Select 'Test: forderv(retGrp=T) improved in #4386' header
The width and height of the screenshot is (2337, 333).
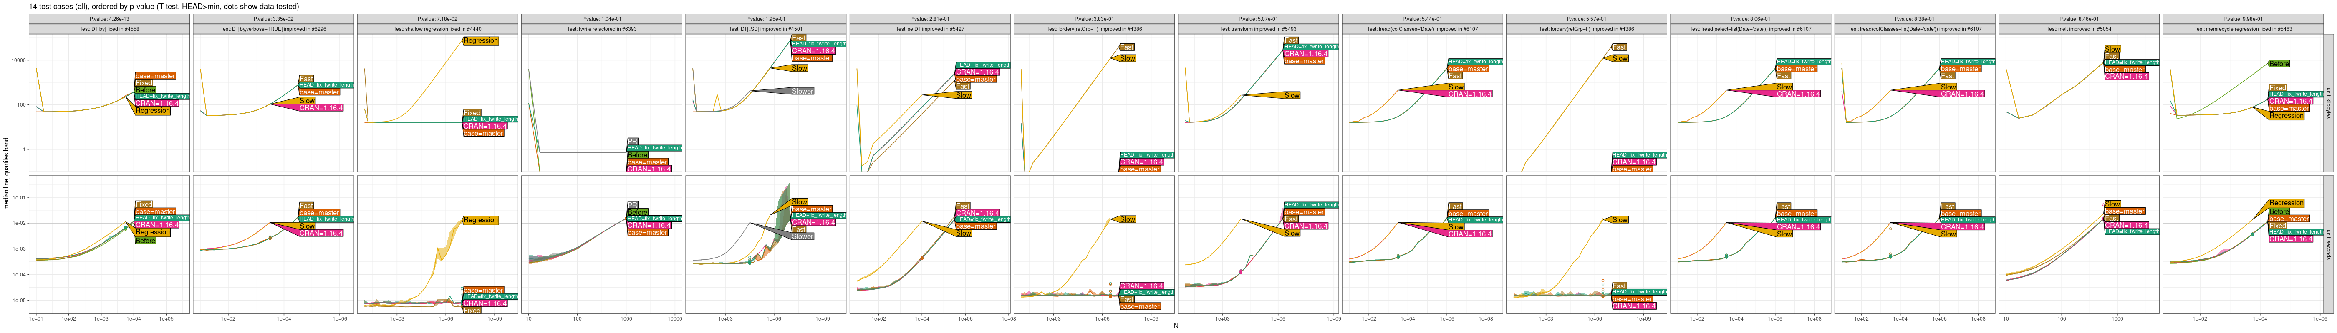(1094, 29)
